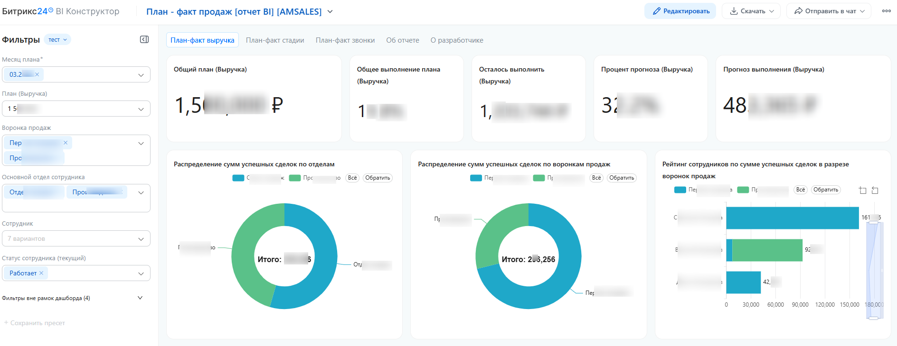
Task: Open 'Отправить в чат' share menu
Action: coord(829,11)
